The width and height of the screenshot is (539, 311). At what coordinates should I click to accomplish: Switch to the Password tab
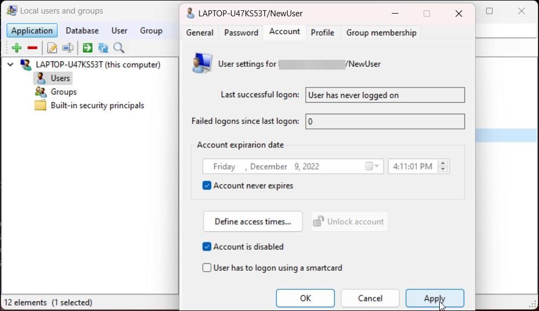(x=241, y=33)
